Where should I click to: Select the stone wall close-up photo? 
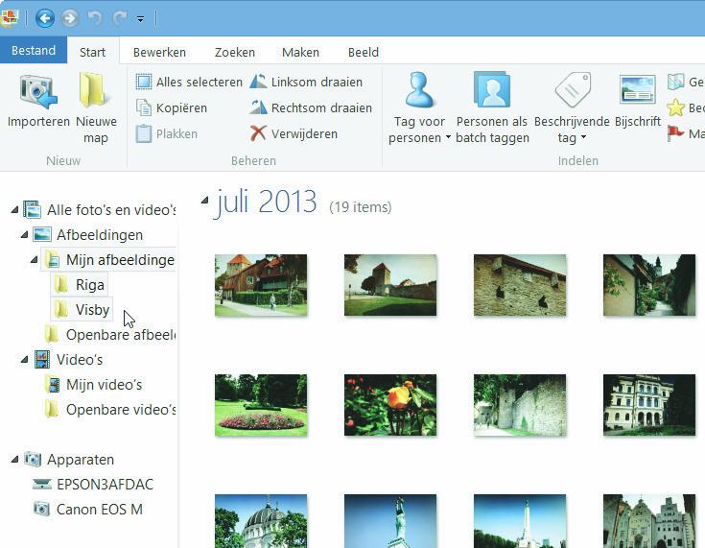[x=520, y=285]
